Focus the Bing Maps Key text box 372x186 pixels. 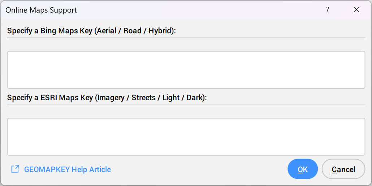click(x=186, y=70)
